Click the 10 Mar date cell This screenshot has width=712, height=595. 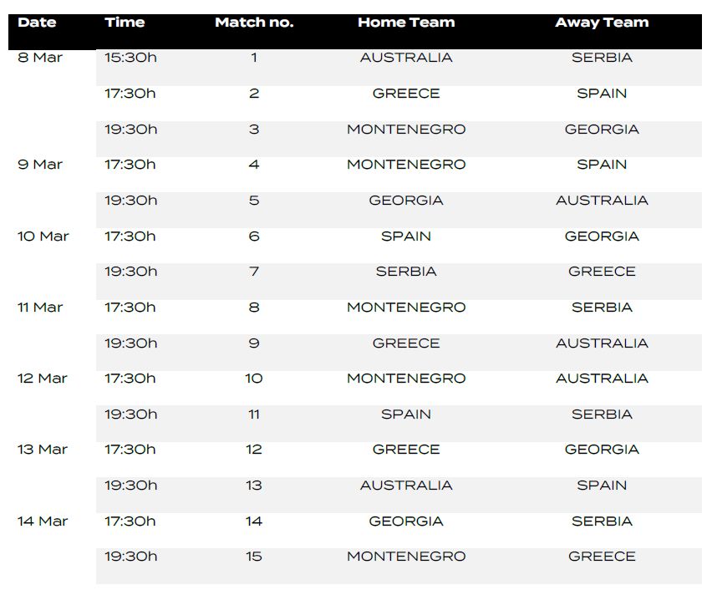coord(43,236)
